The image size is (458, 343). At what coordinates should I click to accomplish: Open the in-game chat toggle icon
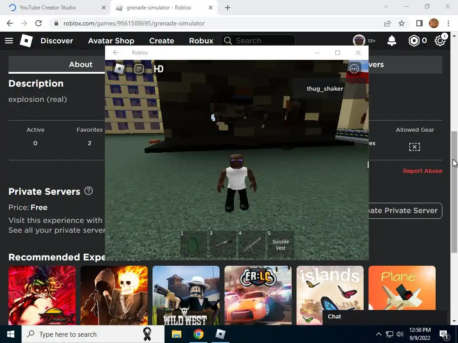coord(139,69)
